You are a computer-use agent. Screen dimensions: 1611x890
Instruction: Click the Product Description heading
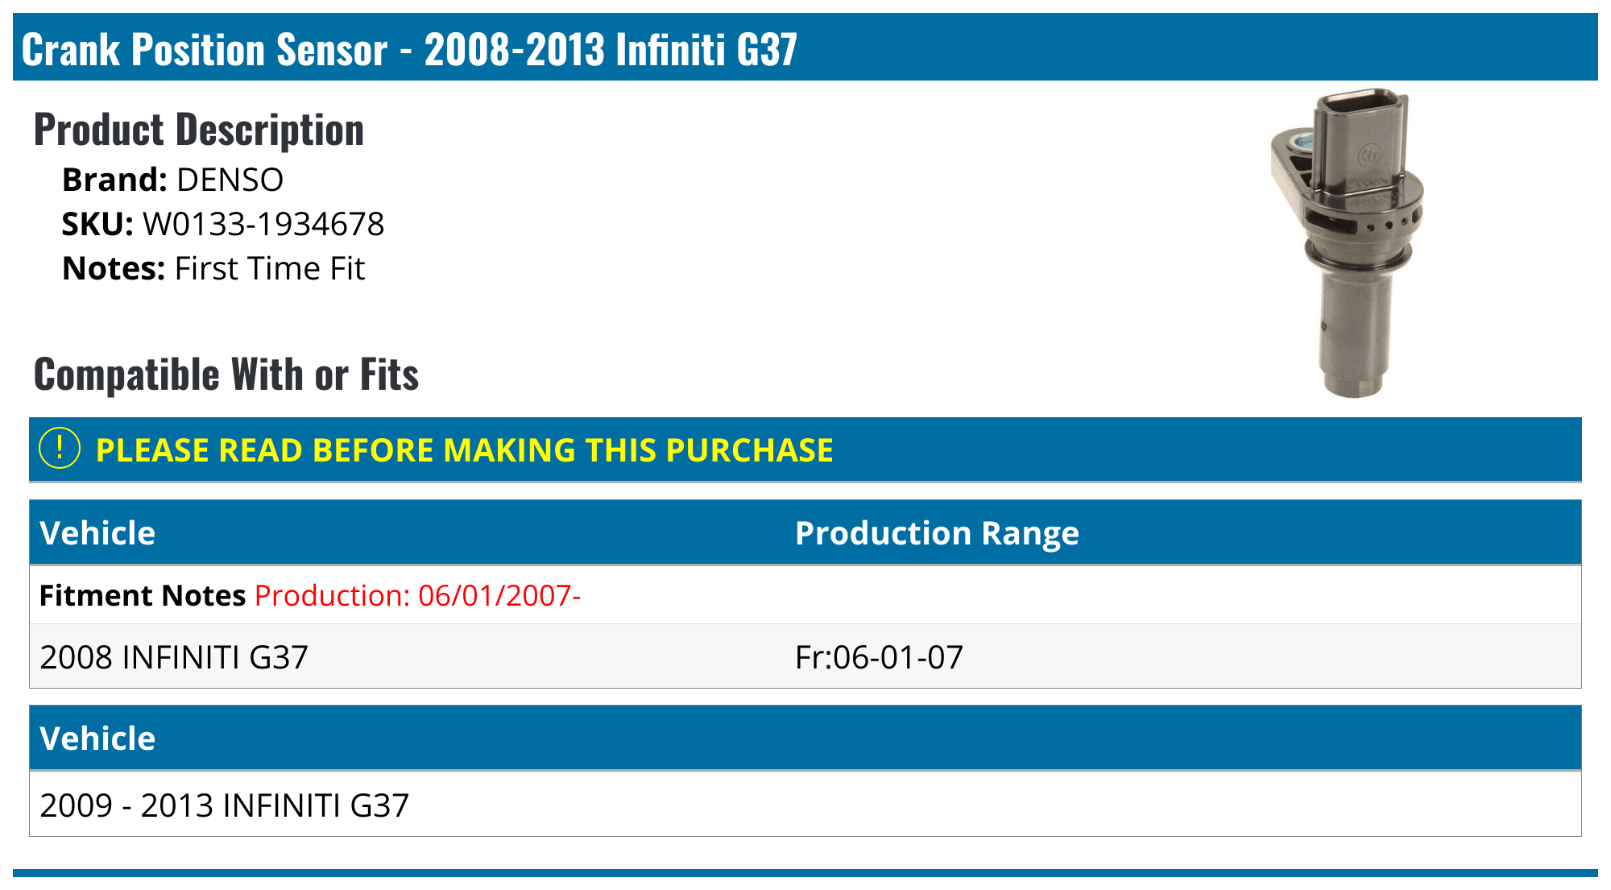(198, 130)
